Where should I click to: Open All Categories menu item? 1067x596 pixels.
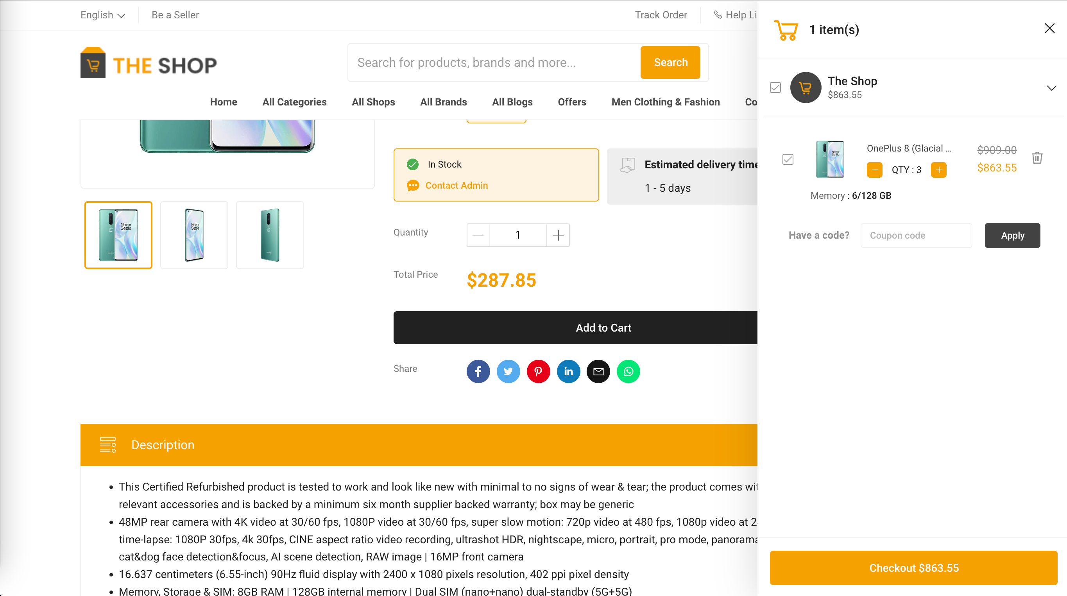pyautogui.click(x=294, y=102)
